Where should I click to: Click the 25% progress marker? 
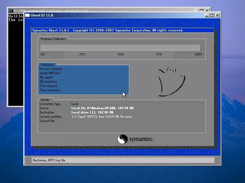(82, 54)
